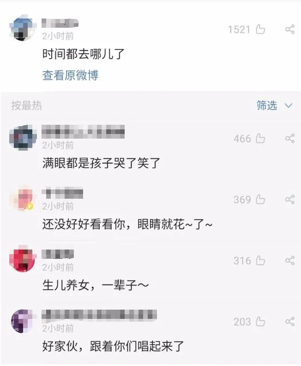The width and height of the screenshot is (301, 366).
Task: Like the post with 1521 likes
Action: pyautogui.click(x=260, y=30)
